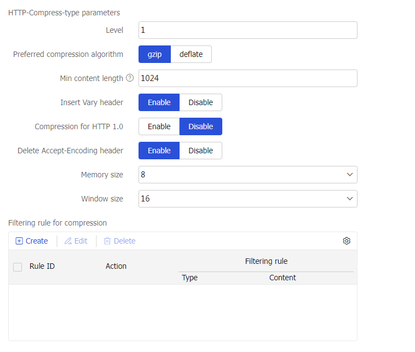Viewport: 415px width, 352px height.
Task: Check the select-all rules checkbox
Action: point(18,267)
